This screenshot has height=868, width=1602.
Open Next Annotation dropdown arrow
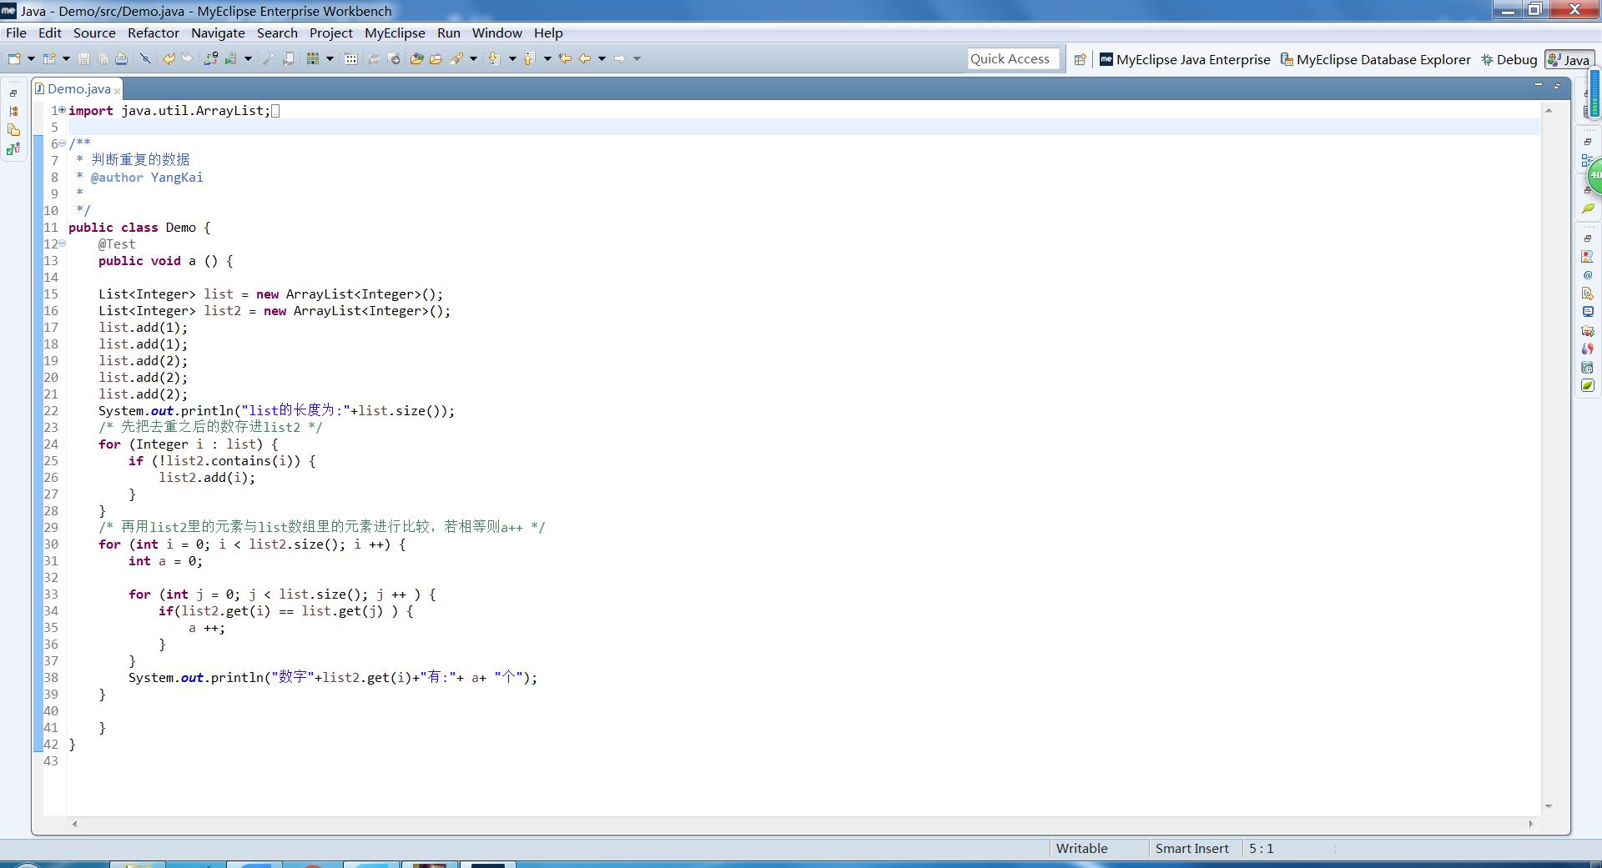pyautogui.click(x=512, y=58)
